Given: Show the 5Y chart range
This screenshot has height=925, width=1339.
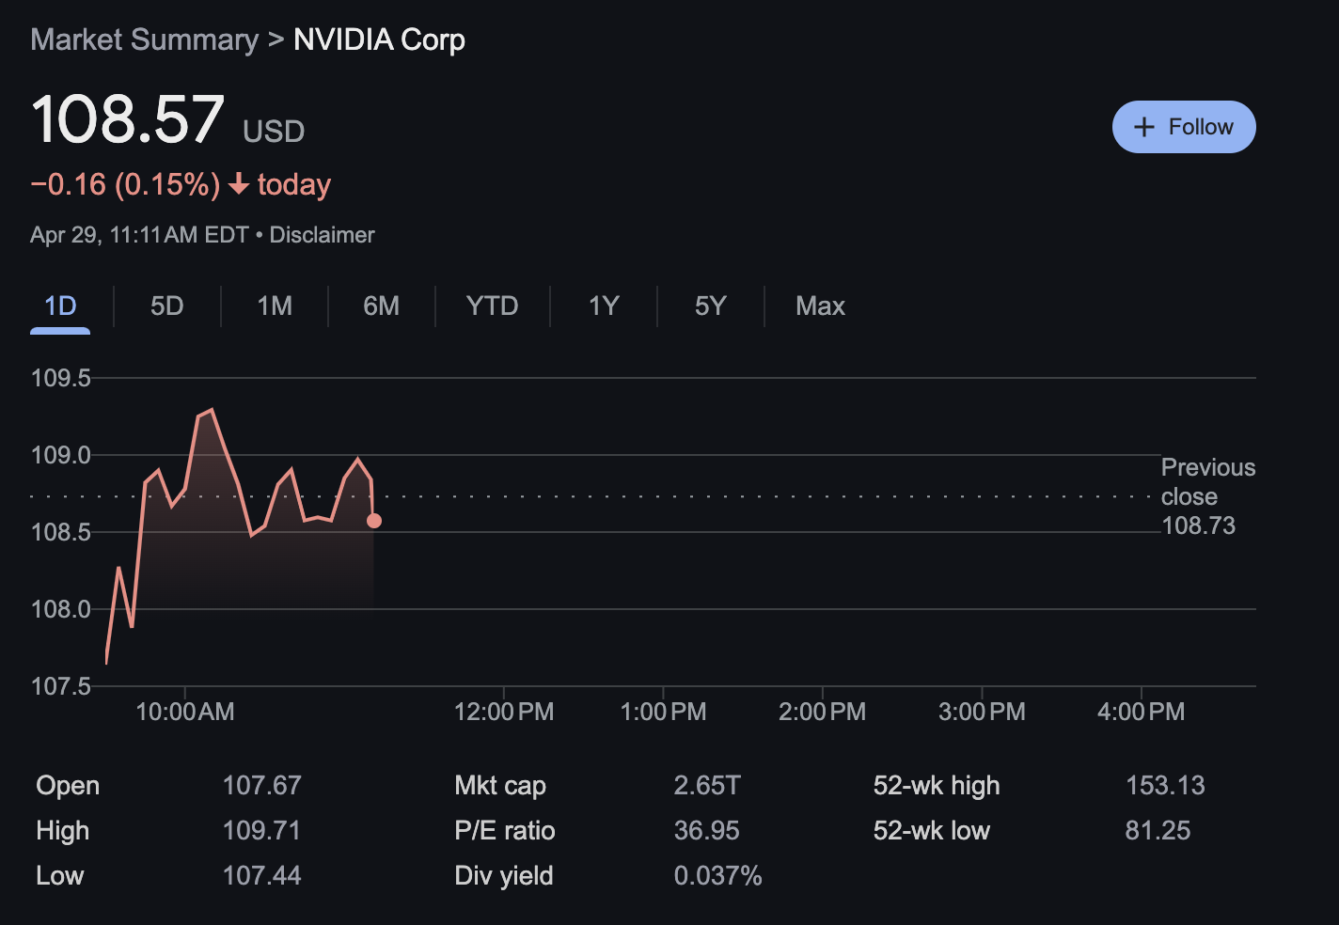Looking at the screenshot, I should point(711,306).
